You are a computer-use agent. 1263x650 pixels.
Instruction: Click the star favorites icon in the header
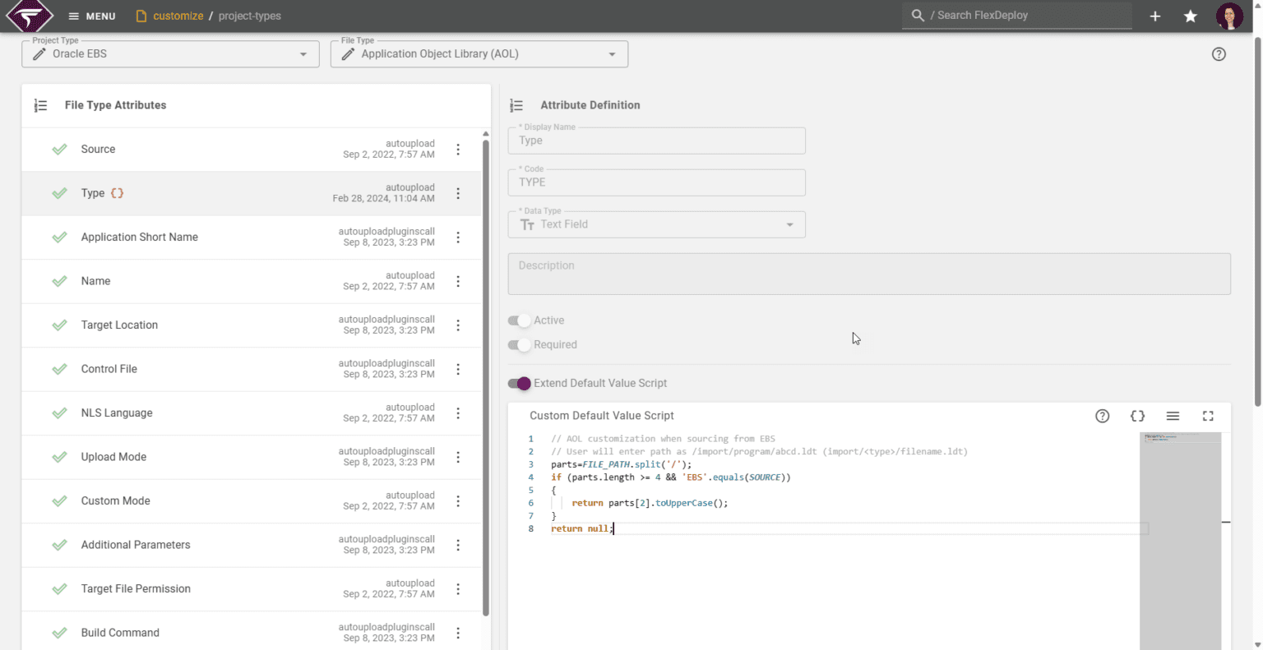pos(1190,16)
